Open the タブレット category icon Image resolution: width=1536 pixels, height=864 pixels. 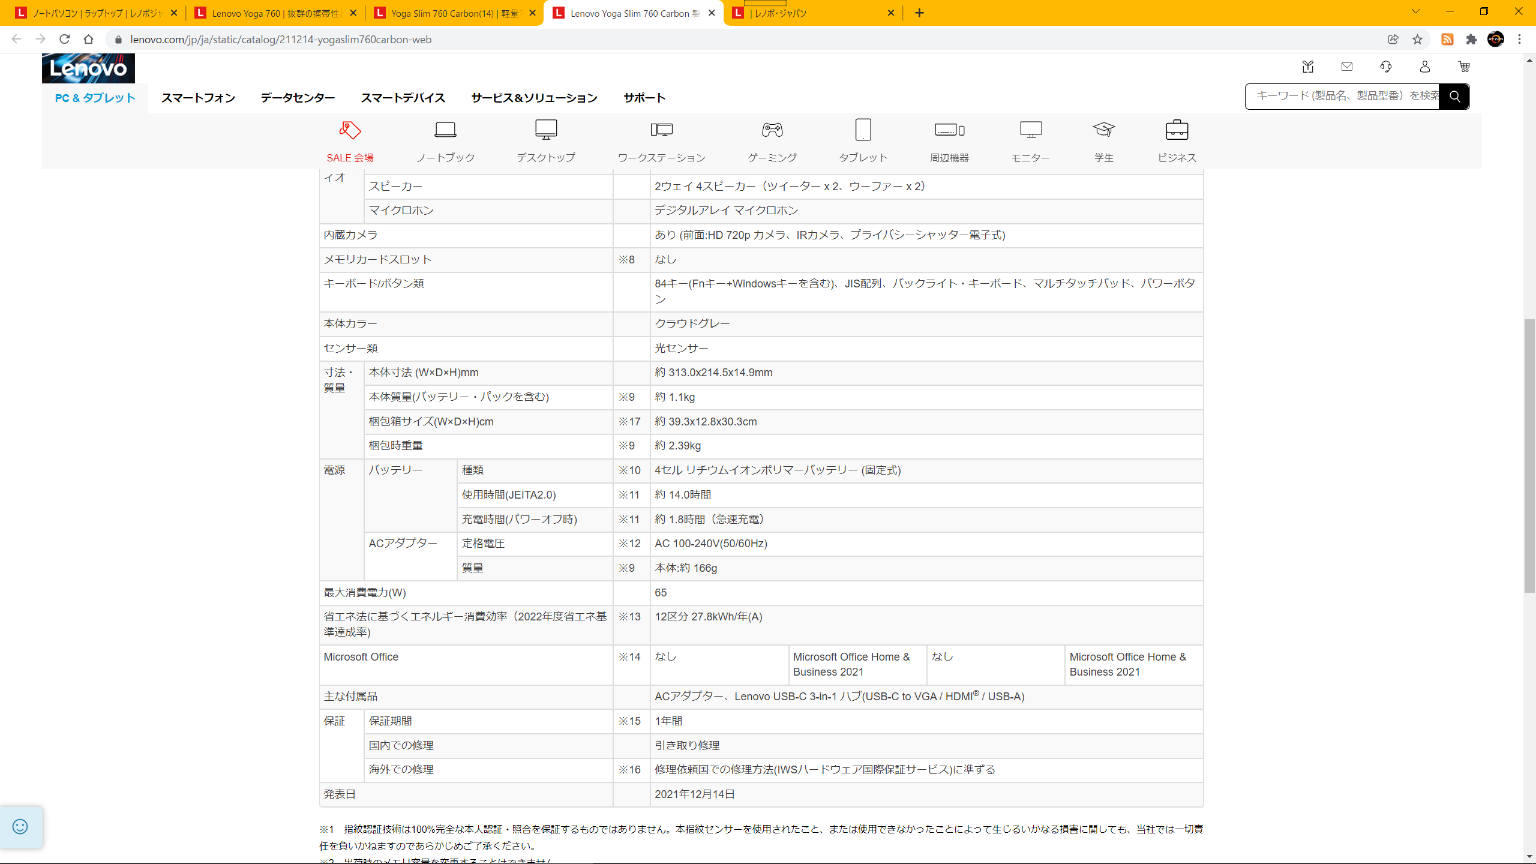pos(863,130)
